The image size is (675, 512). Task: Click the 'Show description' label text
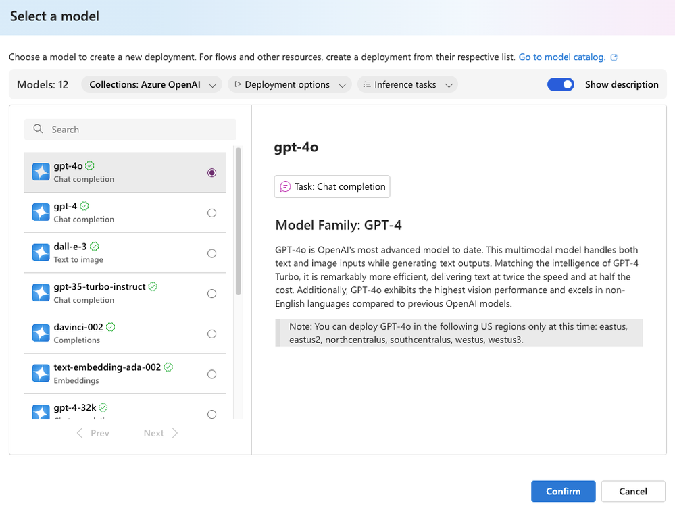pos(622,84)
